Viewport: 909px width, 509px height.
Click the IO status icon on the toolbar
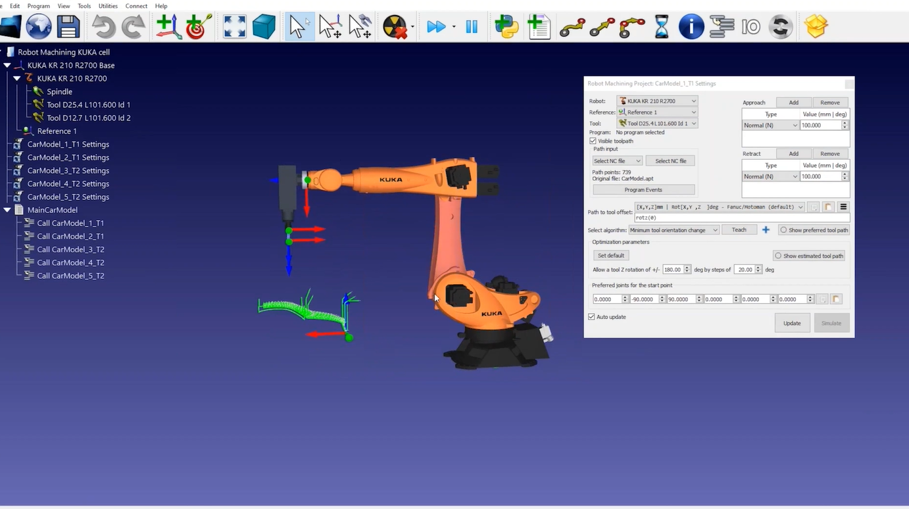[751, 26]
